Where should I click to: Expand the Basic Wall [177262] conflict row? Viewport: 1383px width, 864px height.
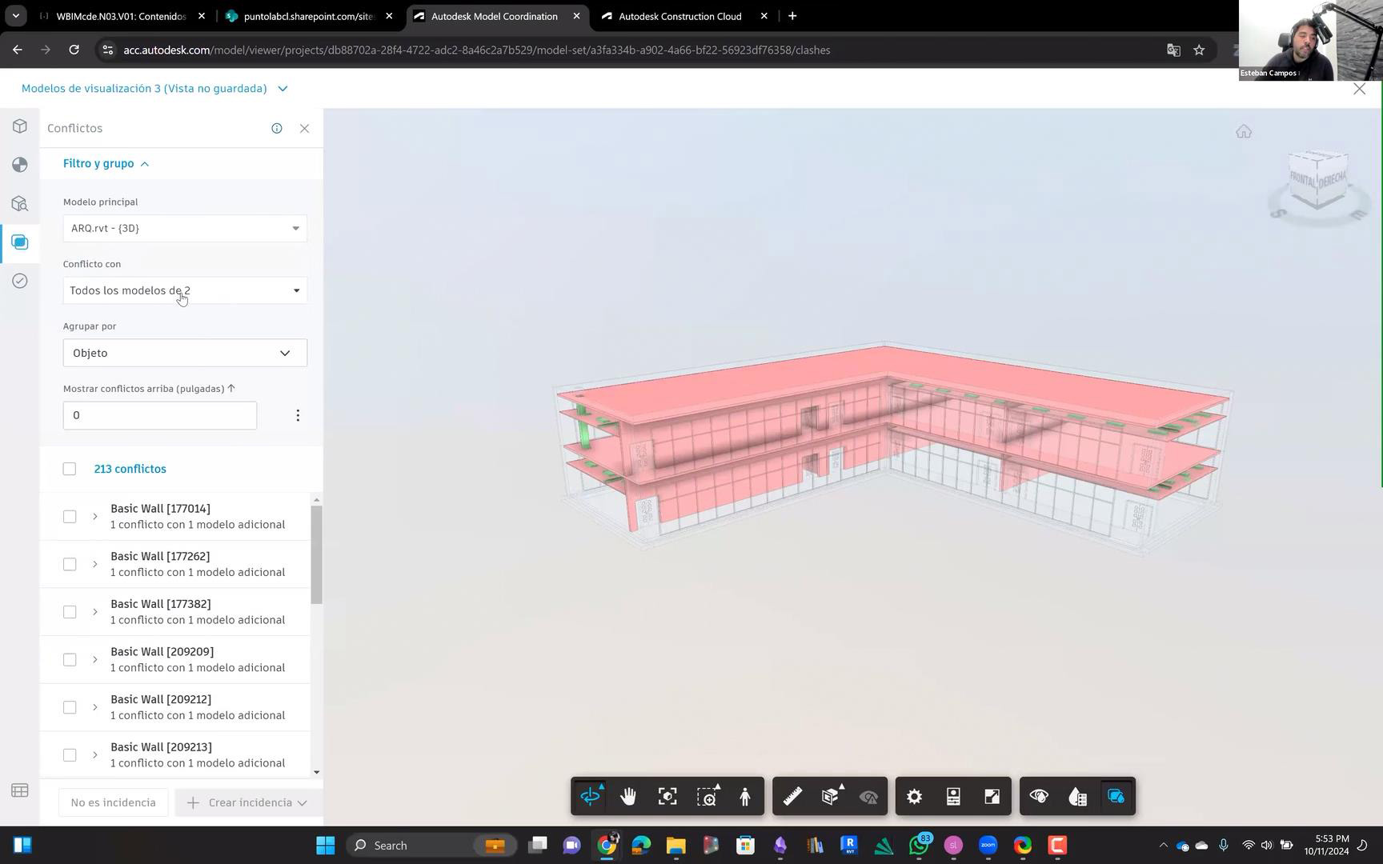point(94,565)
